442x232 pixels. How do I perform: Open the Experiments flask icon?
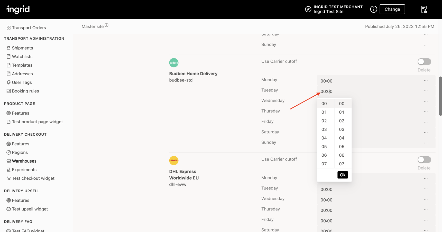(x=8, y=169)
